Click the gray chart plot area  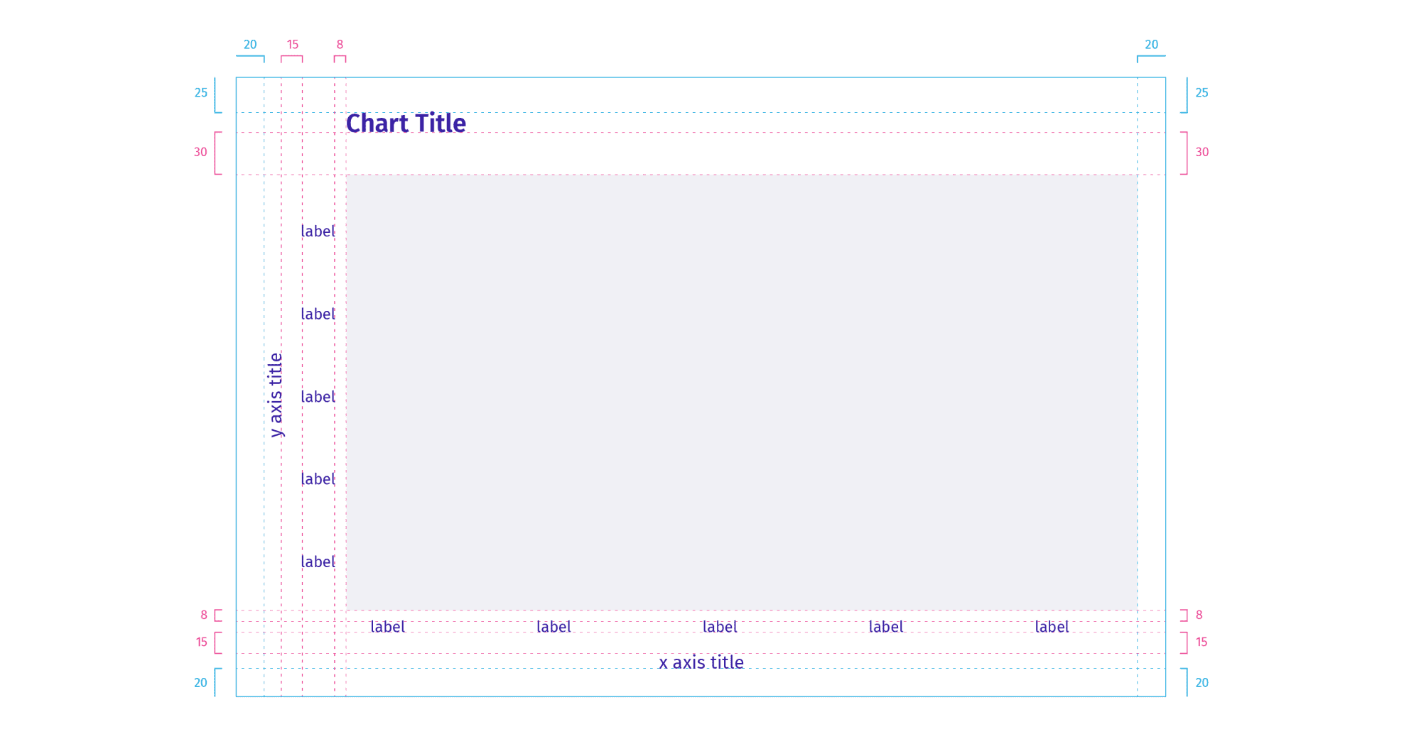[x=741, y=393]
